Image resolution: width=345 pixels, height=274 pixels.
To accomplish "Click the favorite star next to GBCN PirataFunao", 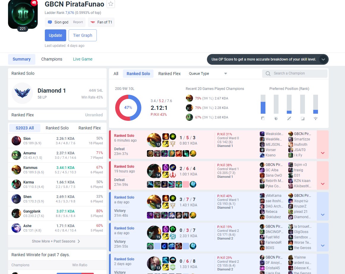I will tap(111, 4).
